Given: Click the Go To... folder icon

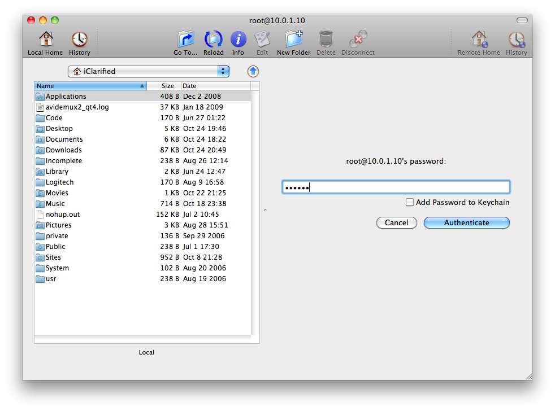Looking at the screenshot, I should 185,40.
